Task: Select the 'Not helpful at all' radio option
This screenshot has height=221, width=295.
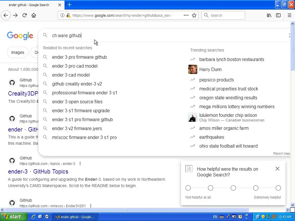Action: 188,188
